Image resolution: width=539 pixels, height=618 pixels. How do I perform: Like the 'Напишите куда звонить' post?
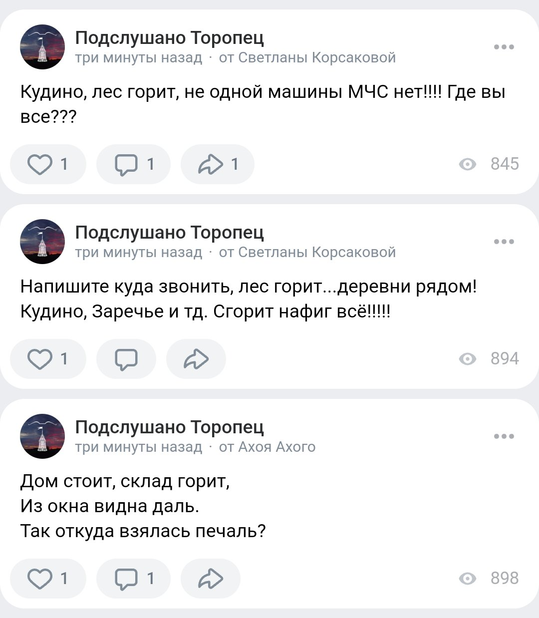click(48, 359)
